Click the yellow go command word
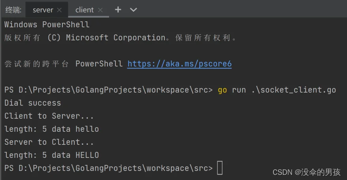The height and width of the screenshot is (180, 347). 222,90
